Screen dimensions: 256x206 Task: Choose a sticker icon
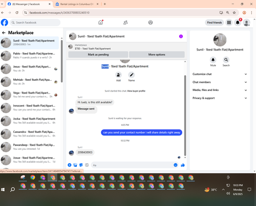point(81,165)
